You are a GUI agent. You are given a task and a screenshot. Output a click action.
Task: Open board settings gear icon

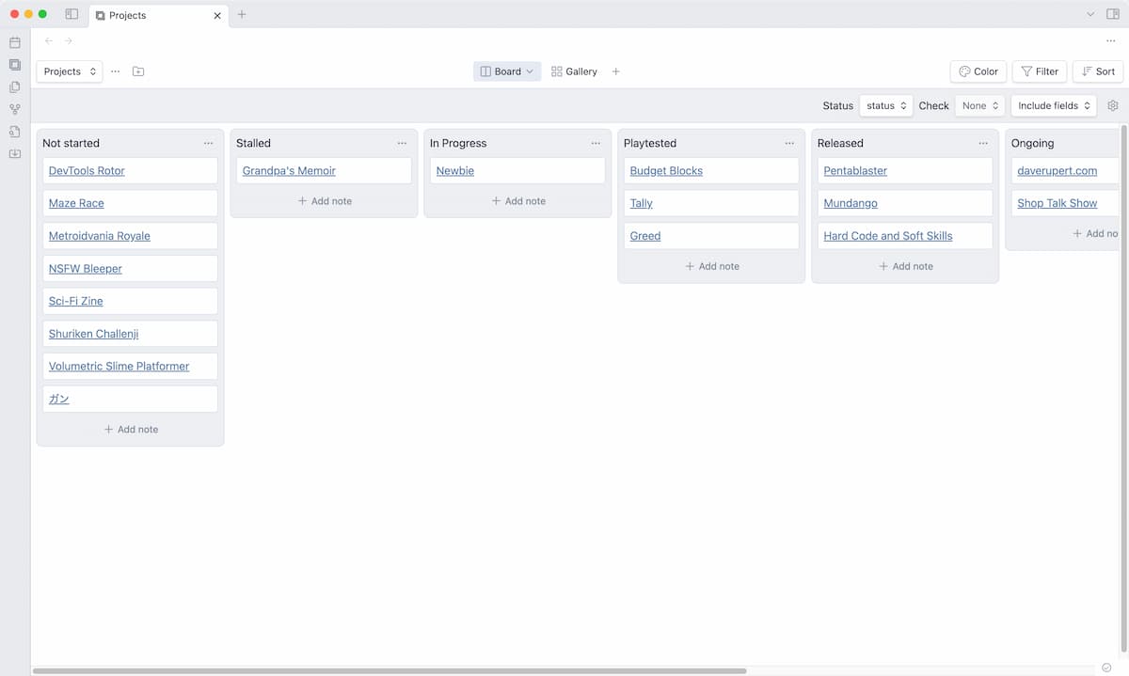[x=1113, y=105]
